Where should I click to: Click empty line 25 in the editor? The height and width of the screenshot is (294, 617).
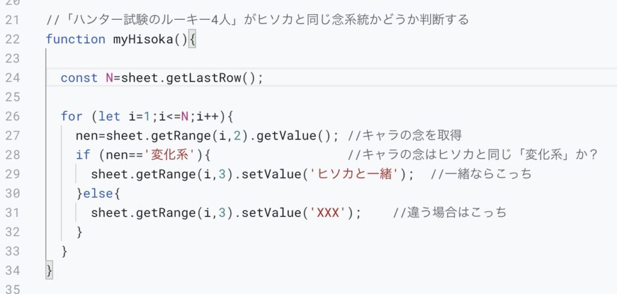[x=331, y=97]
